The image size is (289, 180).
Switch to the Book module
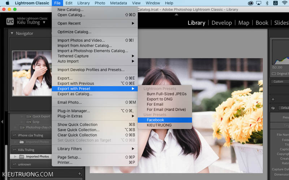coord(262,23)
